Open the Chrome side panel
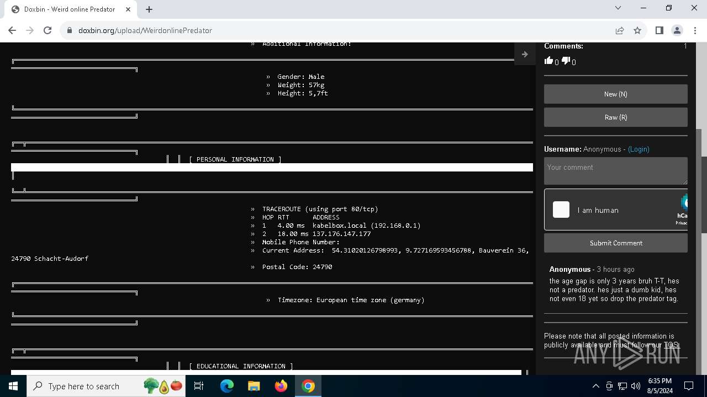707x397 pixels. point(659,30)
